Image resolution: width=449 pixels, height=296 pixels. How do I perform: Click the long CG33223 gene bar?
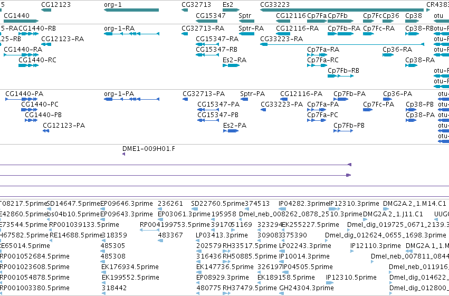[341, 10]
